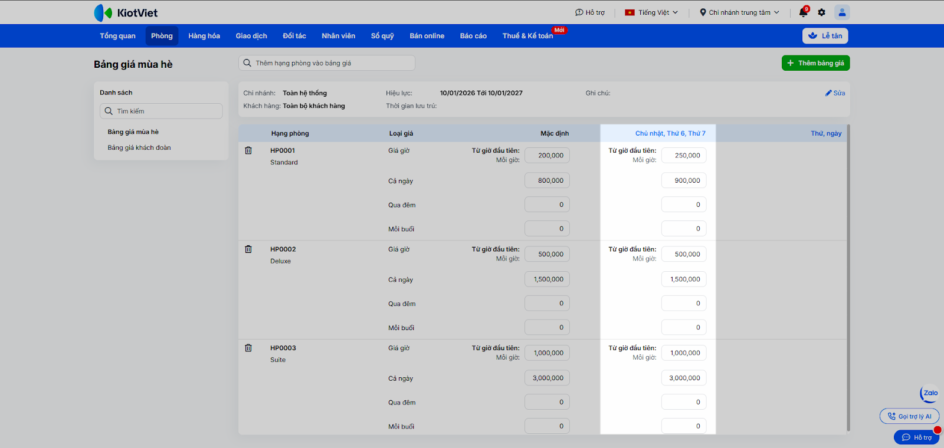944x448 pixels.
Task: Click HP0002 default Mỗi buổi price field
Action: 547,327
